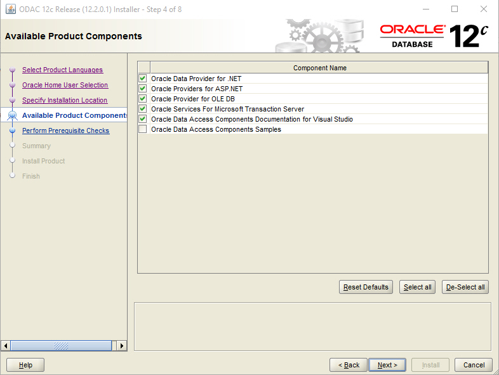Open Specify Installation Location step

pyautogui.click(x=65, y=100)
